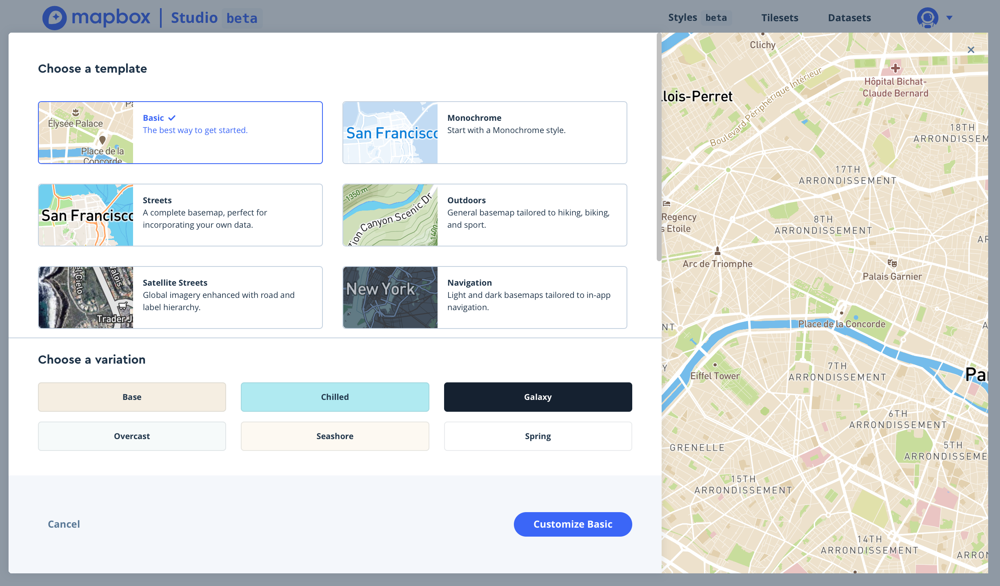This screenshot has width=1000, height=586.
Task: Select the Galaxy dark variation
Action: 538,396
